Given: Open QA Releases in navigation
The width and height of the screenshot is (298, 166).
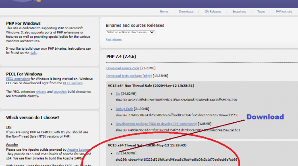Looking at the screenshot, I should click(x=213, y=12).
